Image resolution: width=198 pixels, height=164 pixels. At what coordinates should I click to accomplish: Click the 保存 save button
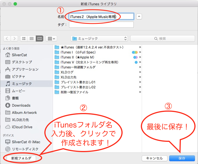pos(182,158)
